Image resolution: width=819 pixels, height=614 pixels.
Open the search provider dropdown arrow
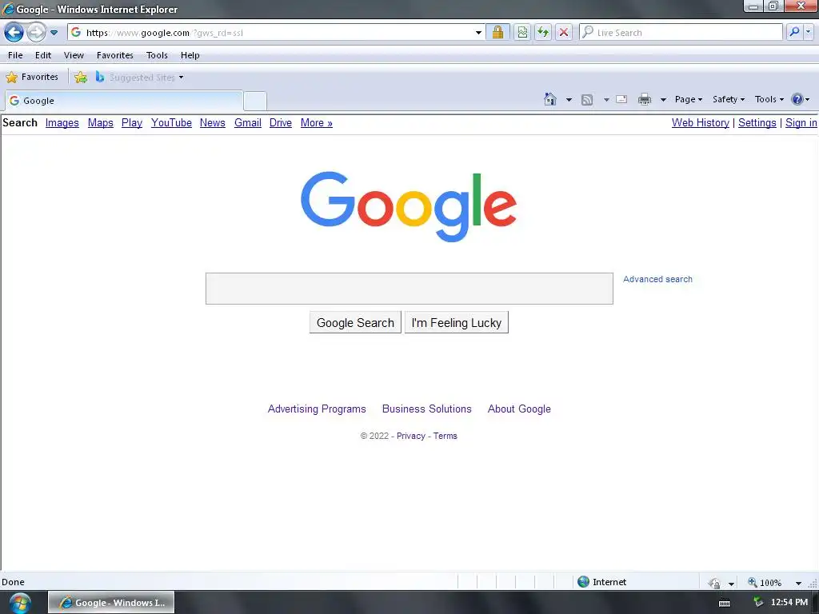(x=809, y=32)
